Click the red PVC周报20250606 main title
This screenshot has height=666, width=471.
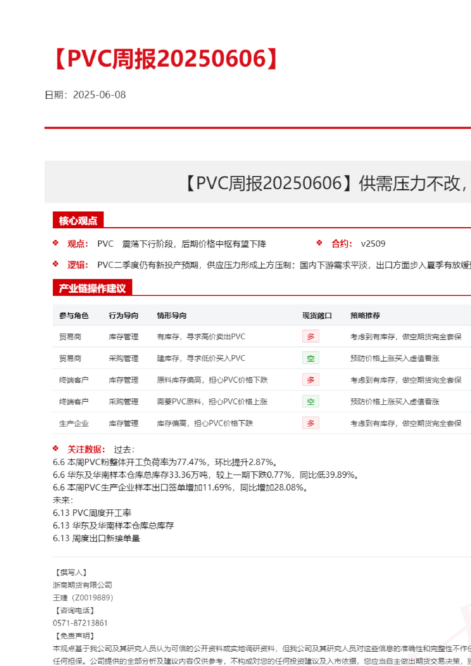167,59
